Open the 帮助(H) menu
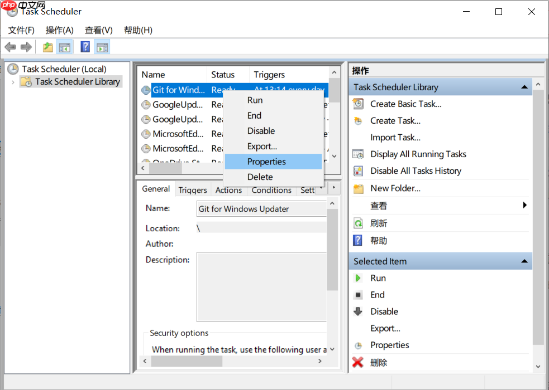 [x=139, y=31]
